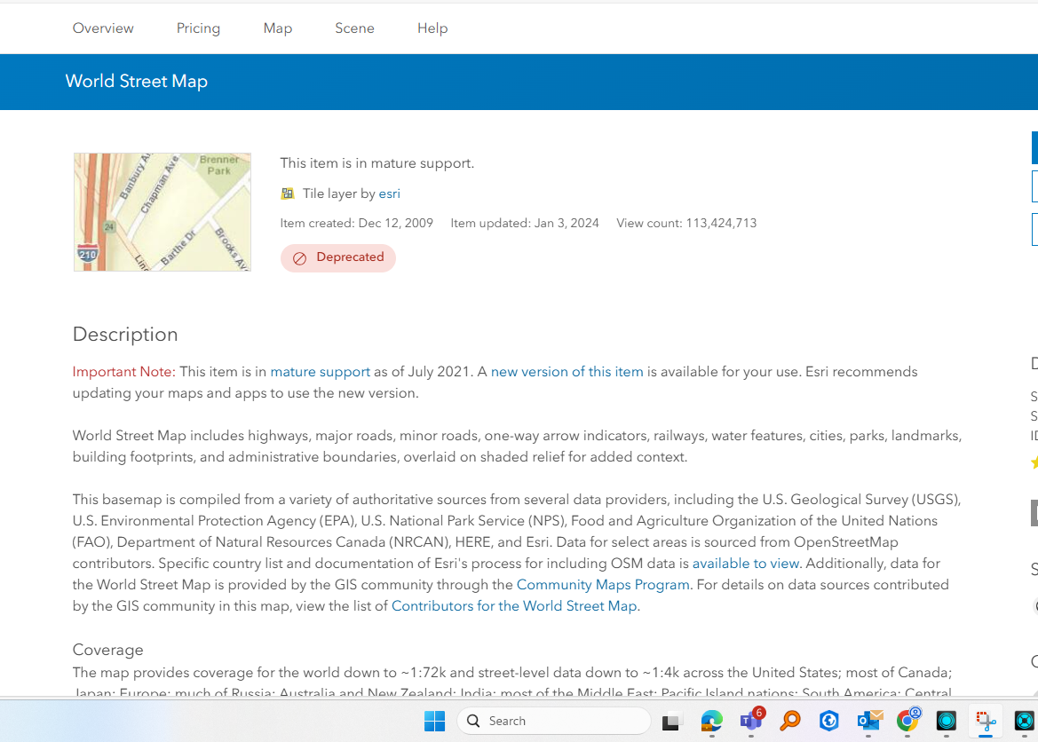Open the Pricing tab
Screen dimensions: 1038x742
pyautogui.click(x=198, y=28)
